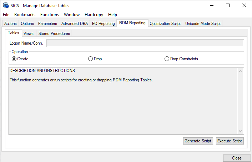Click the SICS database app icon
Viewport: 252px width, 162px height.
[6, 5]
